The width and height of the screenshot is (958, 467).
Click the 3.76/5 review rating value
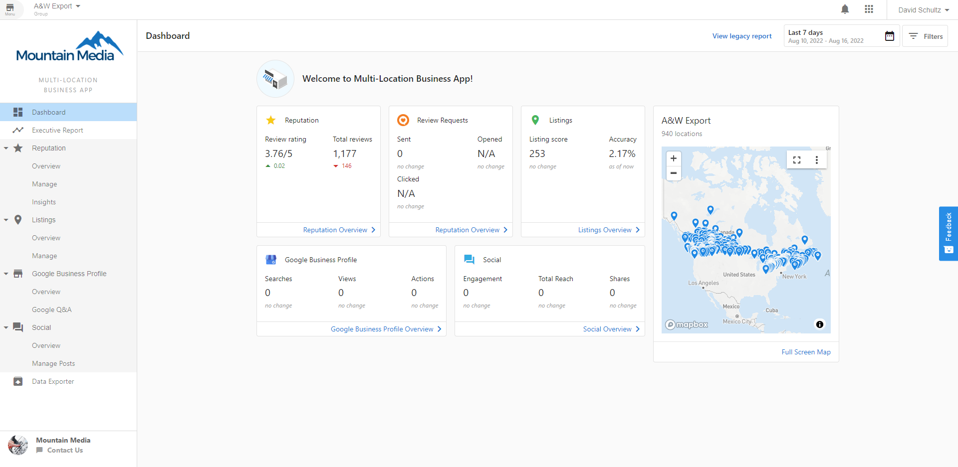[279, 154]
